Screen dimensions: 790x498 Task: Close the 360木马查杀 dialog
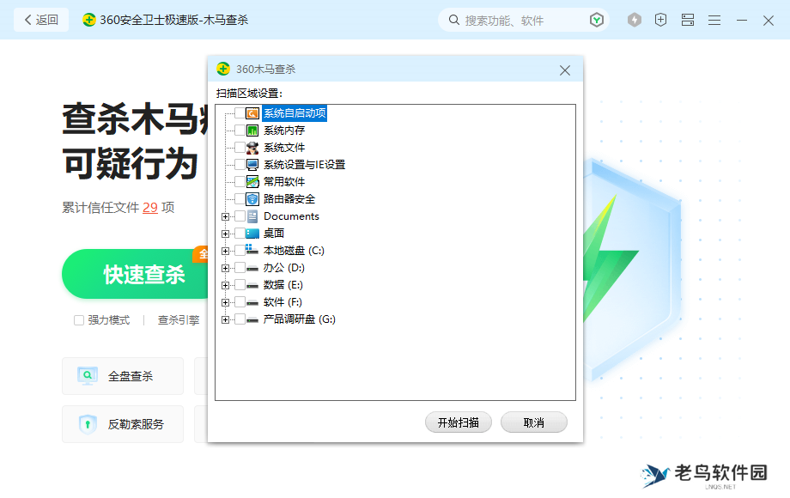coord(565,70)
